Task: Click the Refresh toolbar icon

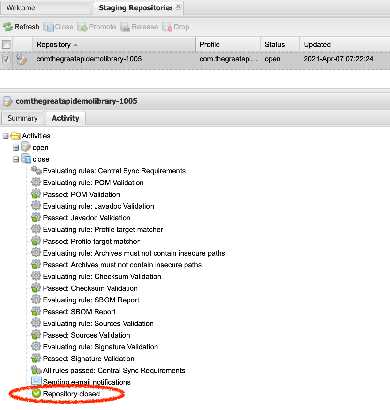Action: click(7, 27)
